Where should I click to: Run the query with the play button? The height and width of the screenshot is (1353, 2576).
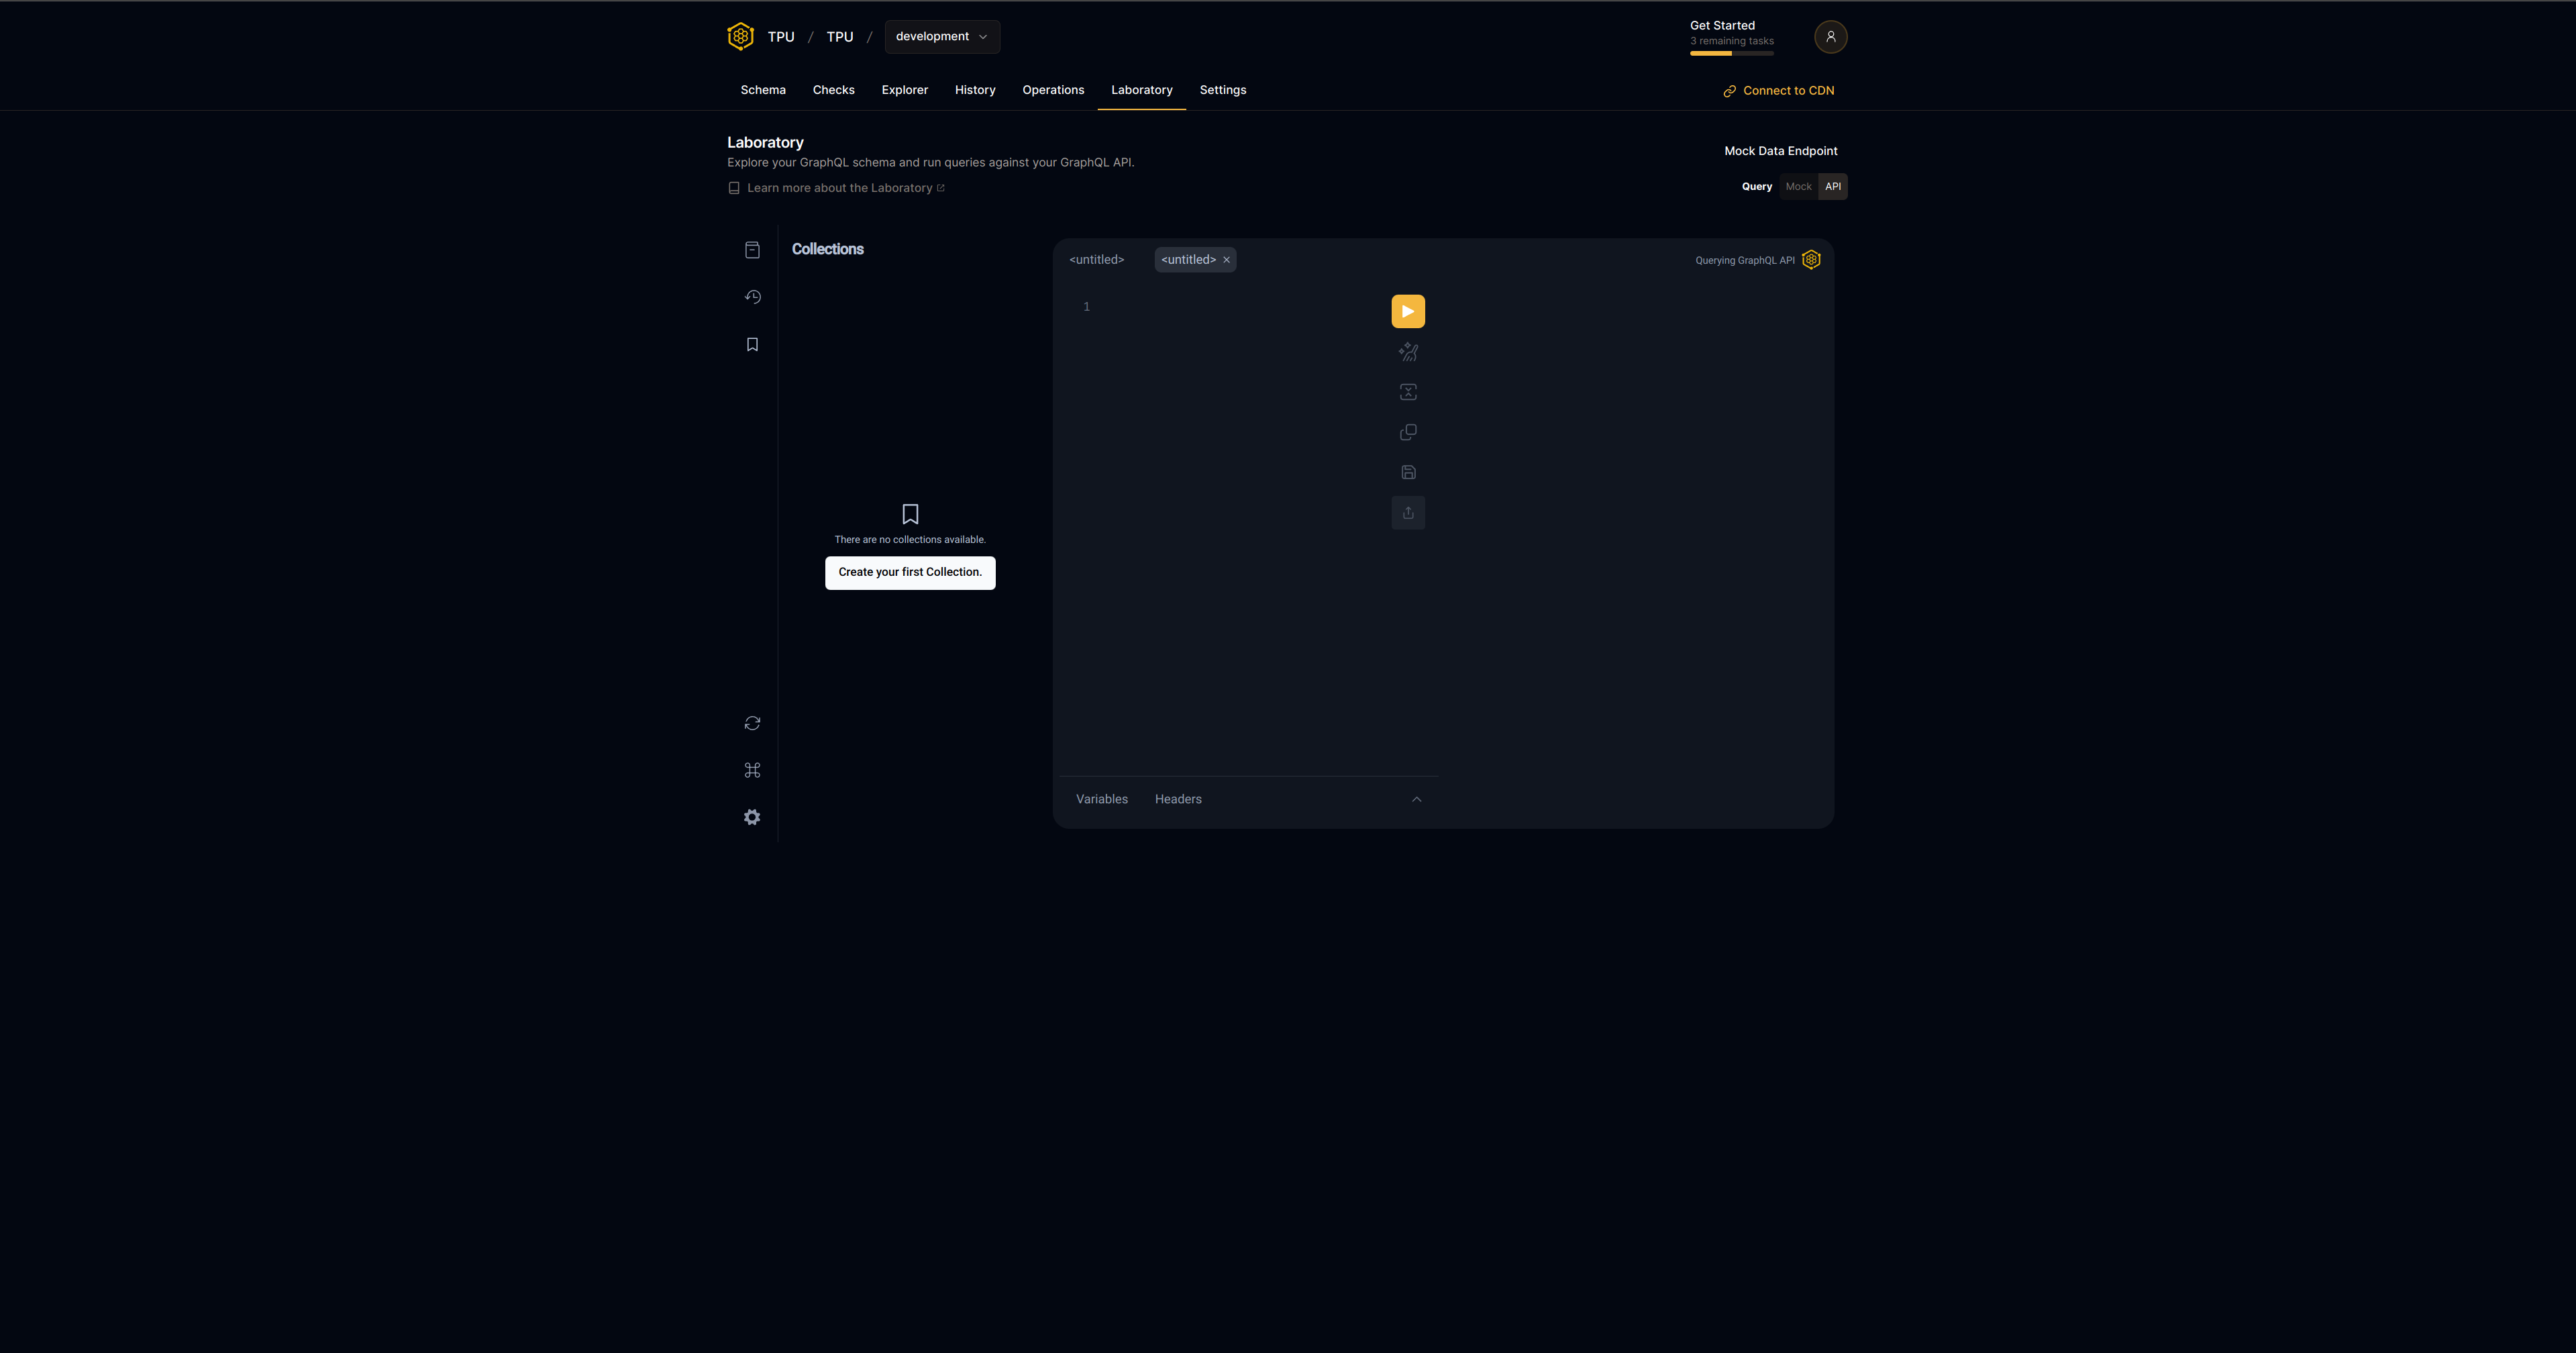tap(1408, 311)
